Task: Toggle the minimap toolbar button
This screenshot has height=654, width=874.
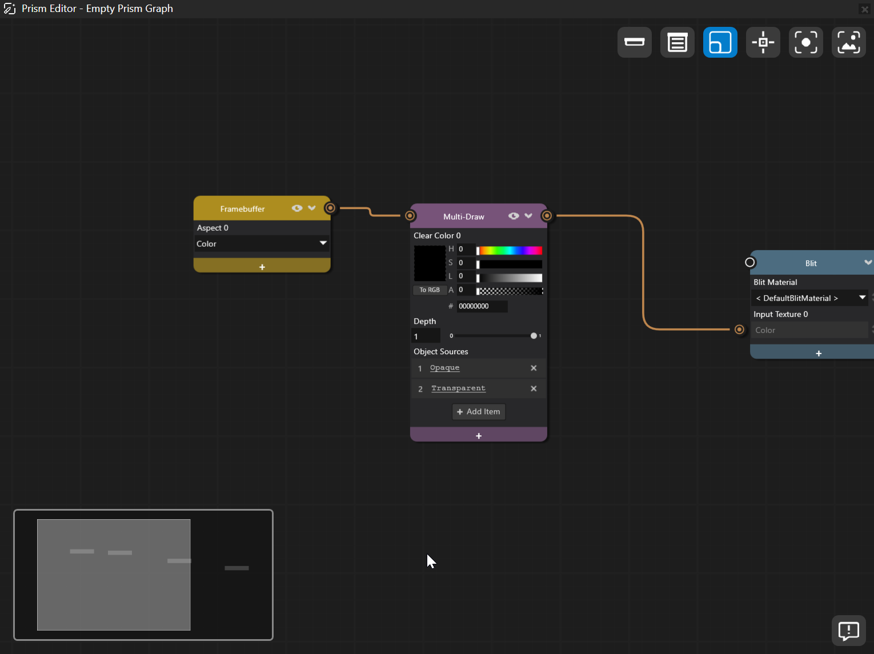Action: (720, 42)
